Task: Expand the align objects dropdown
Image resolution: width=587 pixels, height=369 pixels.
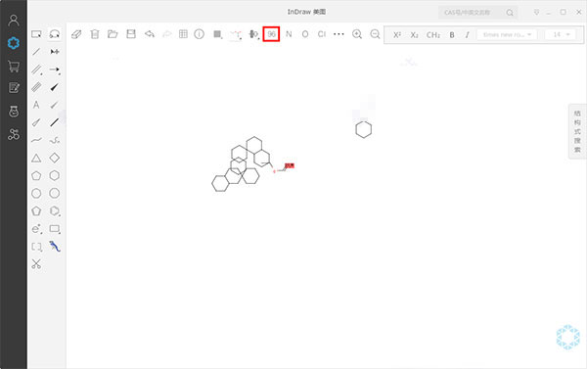Action: [x=253, y=34]
